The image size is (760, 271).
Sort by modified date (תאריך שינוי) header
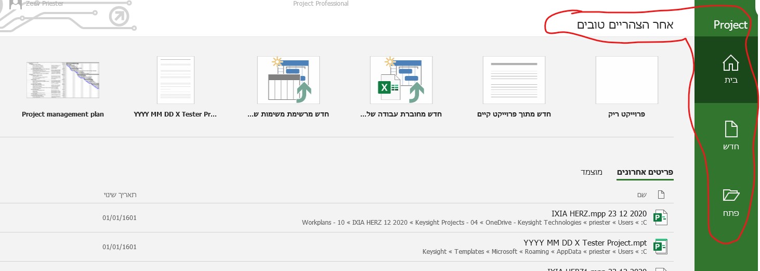click(x=120, y=195)
